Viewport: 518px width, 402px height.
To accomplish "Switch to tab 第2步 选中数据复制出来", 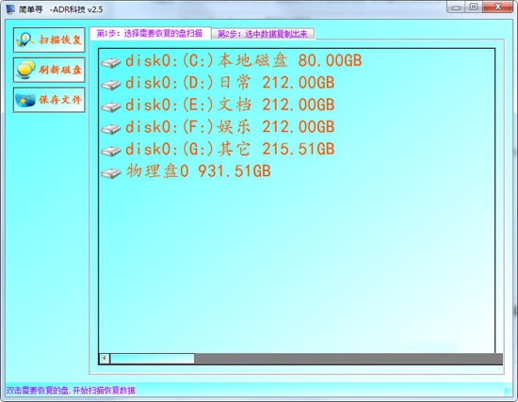I will 264,34.
